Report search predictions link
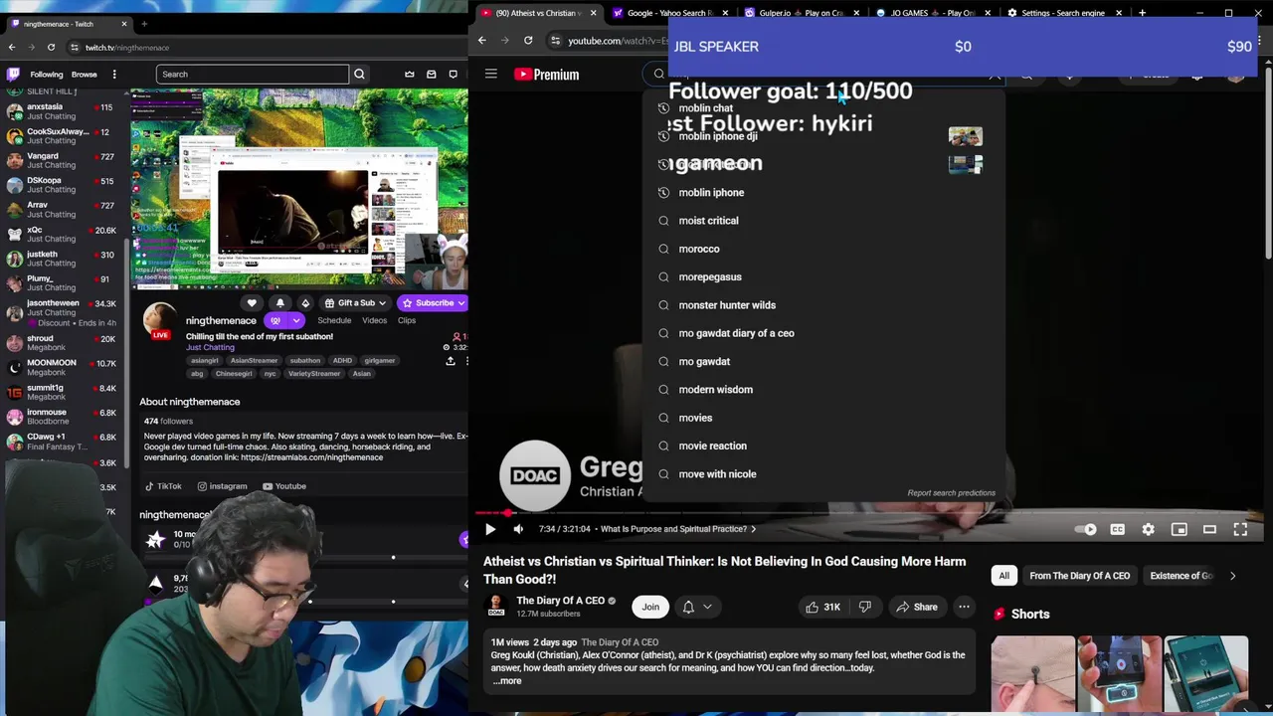The height and width of the screenshot is (716, 1273). pos(951,493)
